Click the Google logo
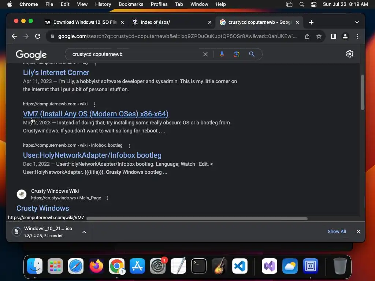The width and height of the screenshot is (375, 281). pyautogui.click(x=31, y=55)
